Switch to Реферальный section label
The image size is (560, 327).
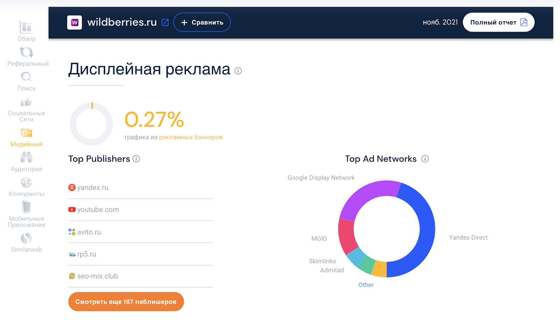[x=28, y=64]
